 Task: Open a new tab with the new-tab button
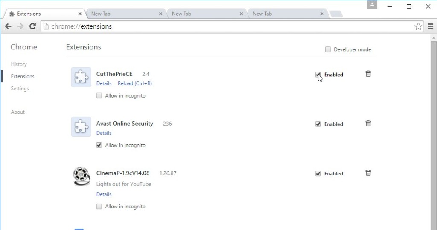coord(336,14)
